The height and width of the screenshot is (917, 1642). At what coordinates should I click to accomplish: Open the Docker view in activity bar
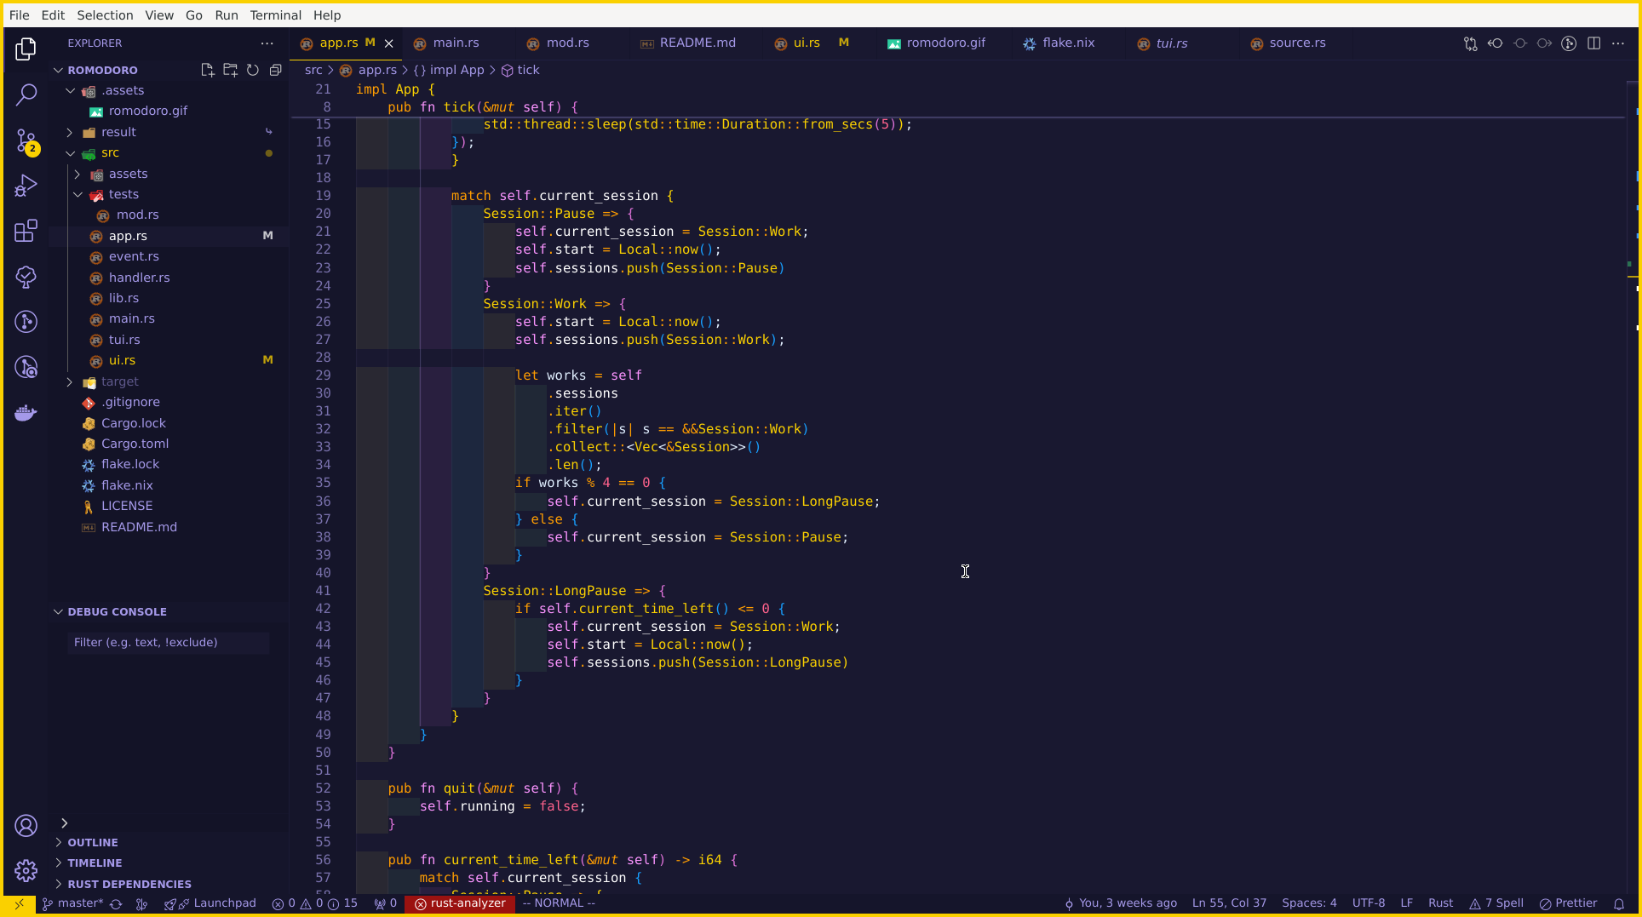pos(26,413)
